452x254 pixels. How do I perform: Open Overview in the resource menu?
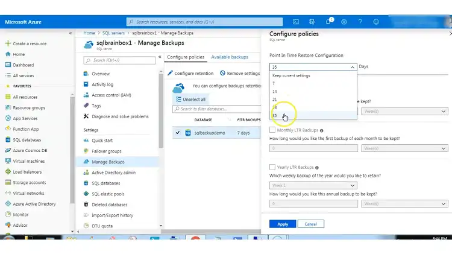(101, 74)
